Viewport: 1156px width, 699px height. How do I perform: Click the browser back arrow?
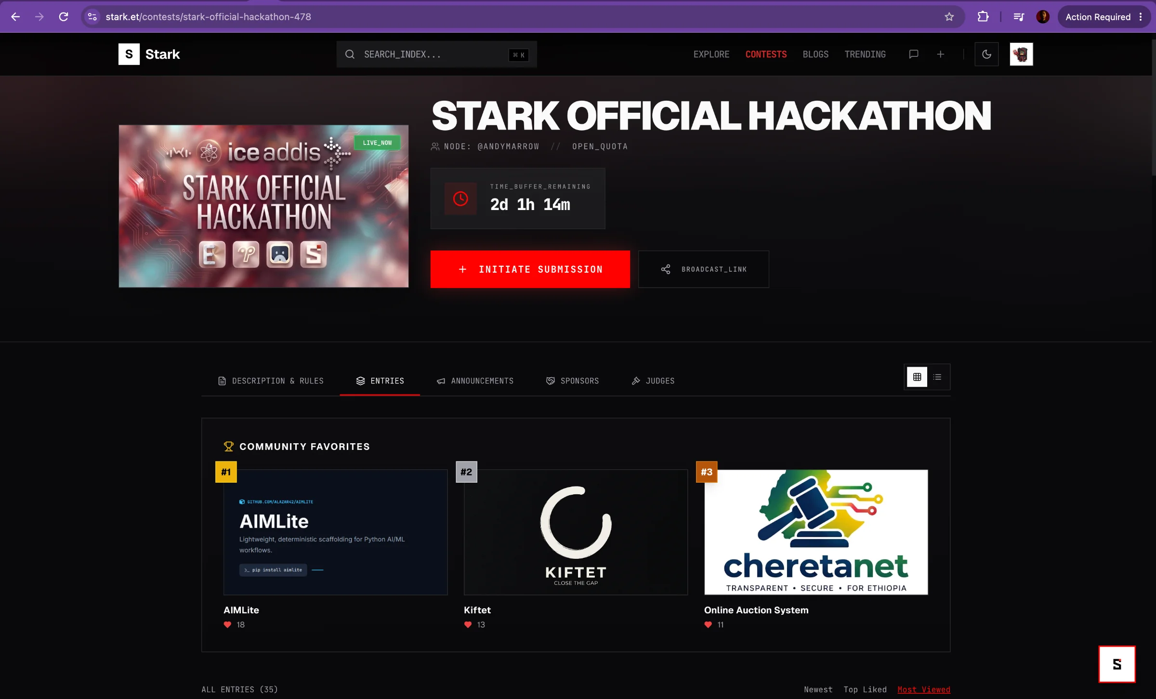coord(15,17)
